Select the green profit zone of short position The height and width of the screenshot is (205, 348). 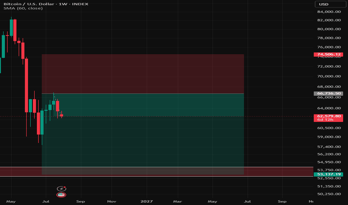[x=143, y=134]
